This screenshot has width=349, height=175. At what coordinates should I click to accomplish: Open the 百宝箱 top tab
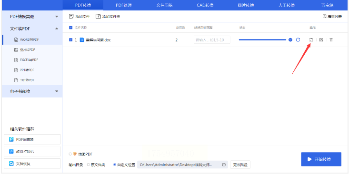tap(327, 5)
